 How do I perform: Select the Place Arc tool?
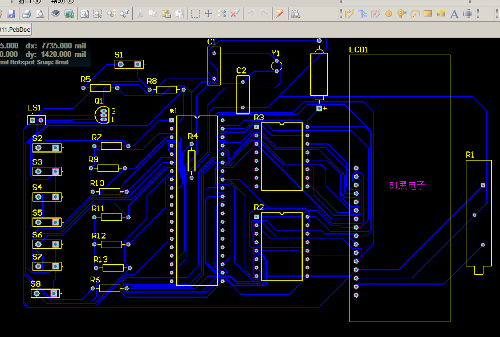[x=415, y=14]
